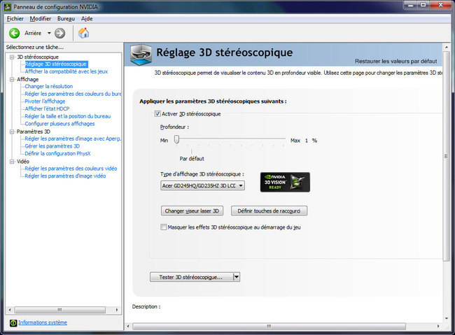Image resolution: width=455 pixels, height=335 pixels.
Task: Collapse the 3D stéréoscopique tree node
Action: (x=12, y=57)
